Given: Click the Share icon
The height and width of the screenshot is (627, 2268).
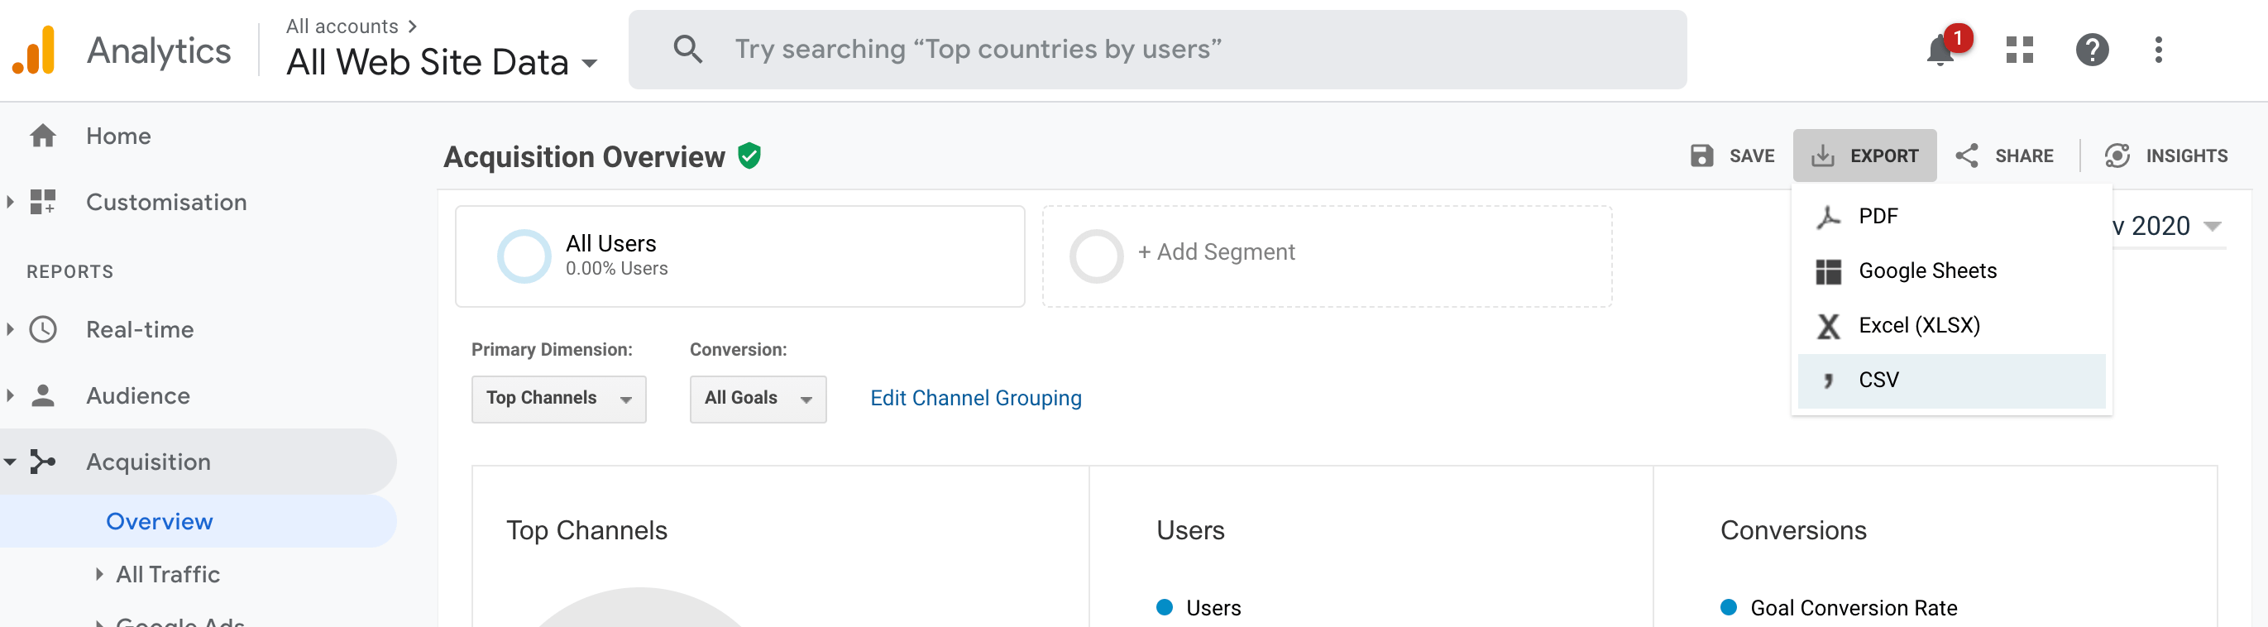Looking at the screenshot, I should 1967,156.
